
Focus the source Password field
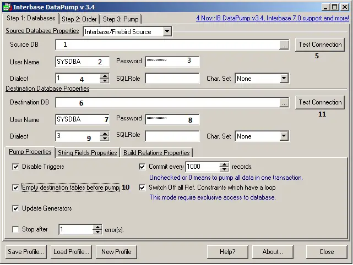click(172, 62)
